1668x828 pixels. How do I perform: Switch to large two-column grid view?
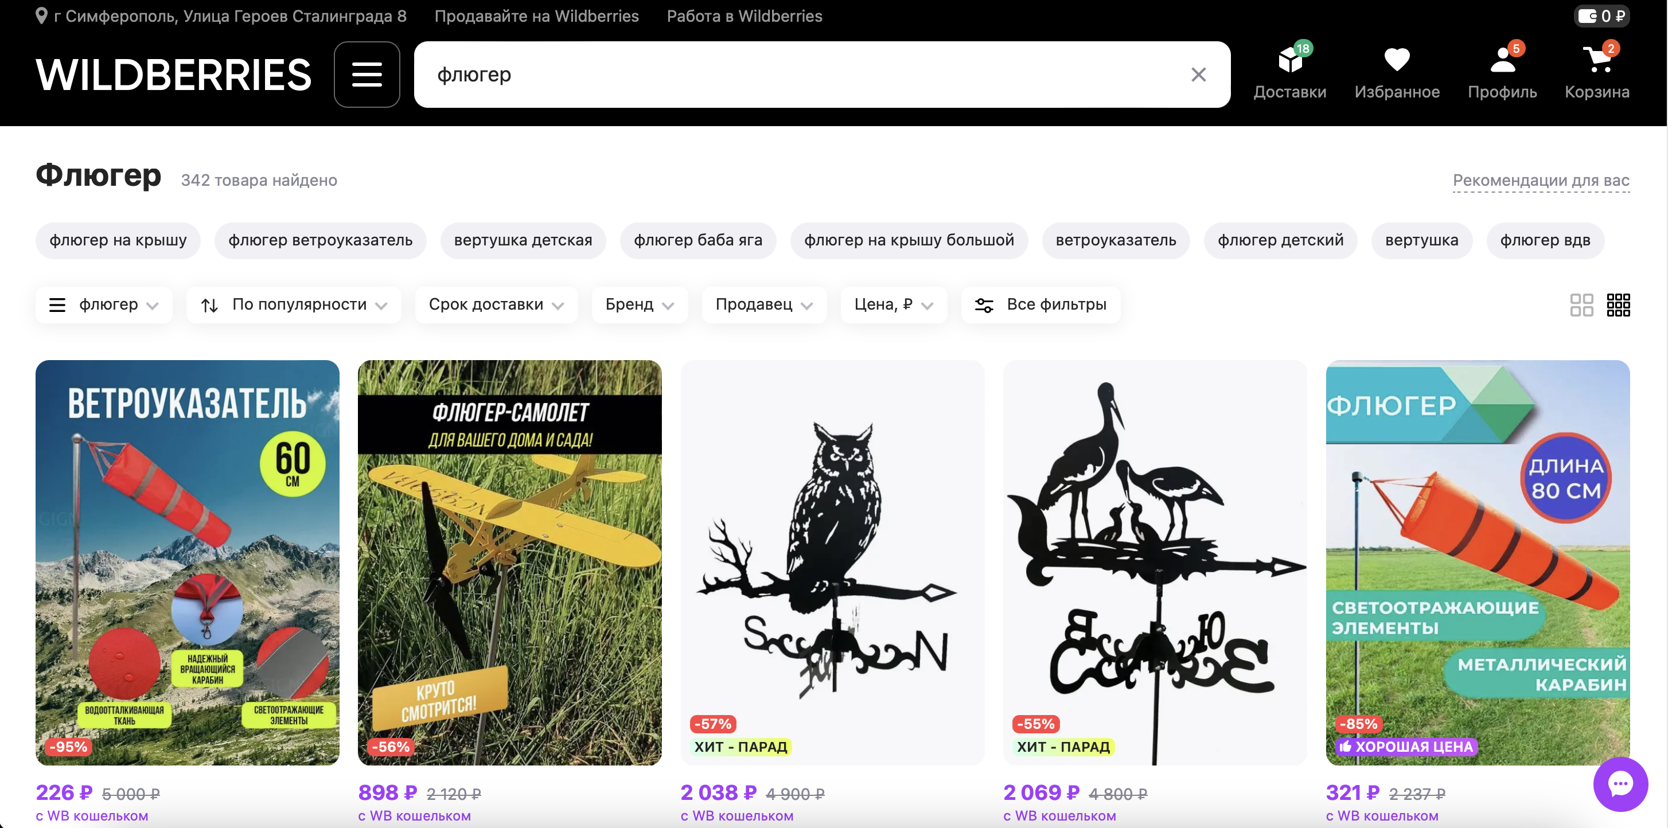click(1581, 305)
